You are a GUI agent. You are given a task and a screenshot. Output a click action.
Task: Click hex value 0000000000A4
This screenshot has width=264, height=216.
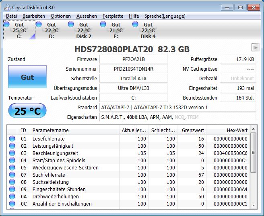pyautogui.click(x=231, y=189)
